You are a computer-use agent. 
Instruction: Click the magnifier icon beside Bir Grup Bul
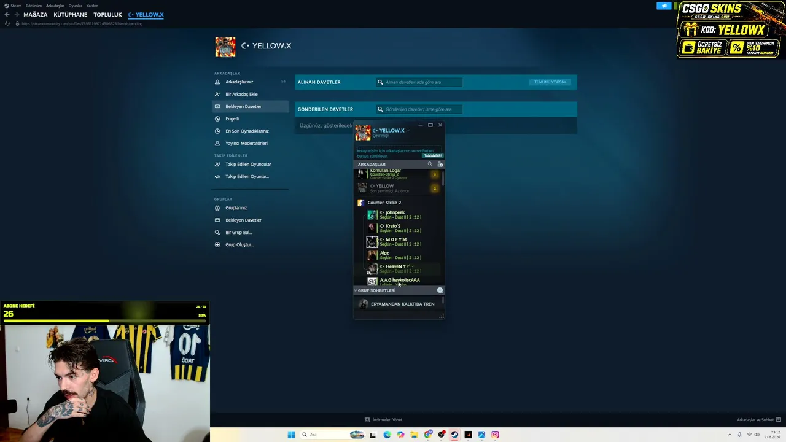click(x=217, y=232)
